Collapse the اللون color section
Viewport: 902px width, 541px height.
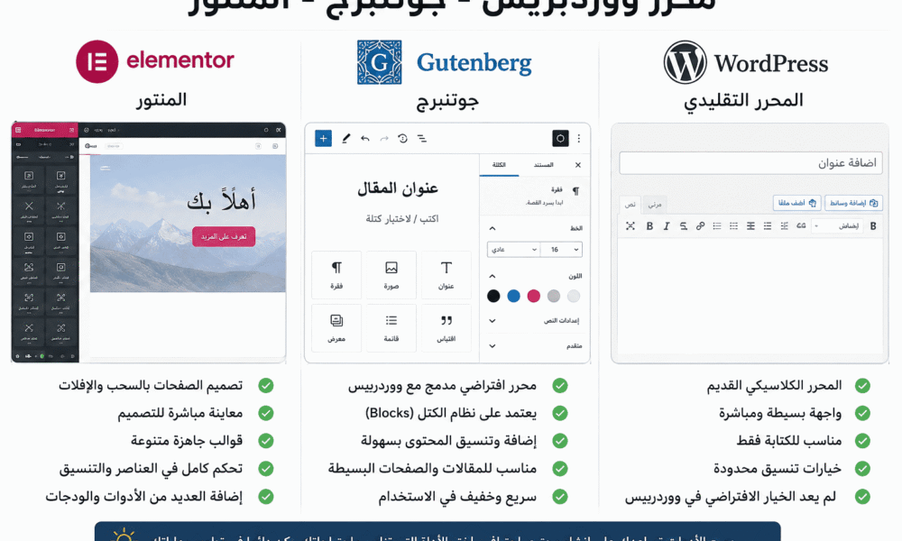click(492, 276)
